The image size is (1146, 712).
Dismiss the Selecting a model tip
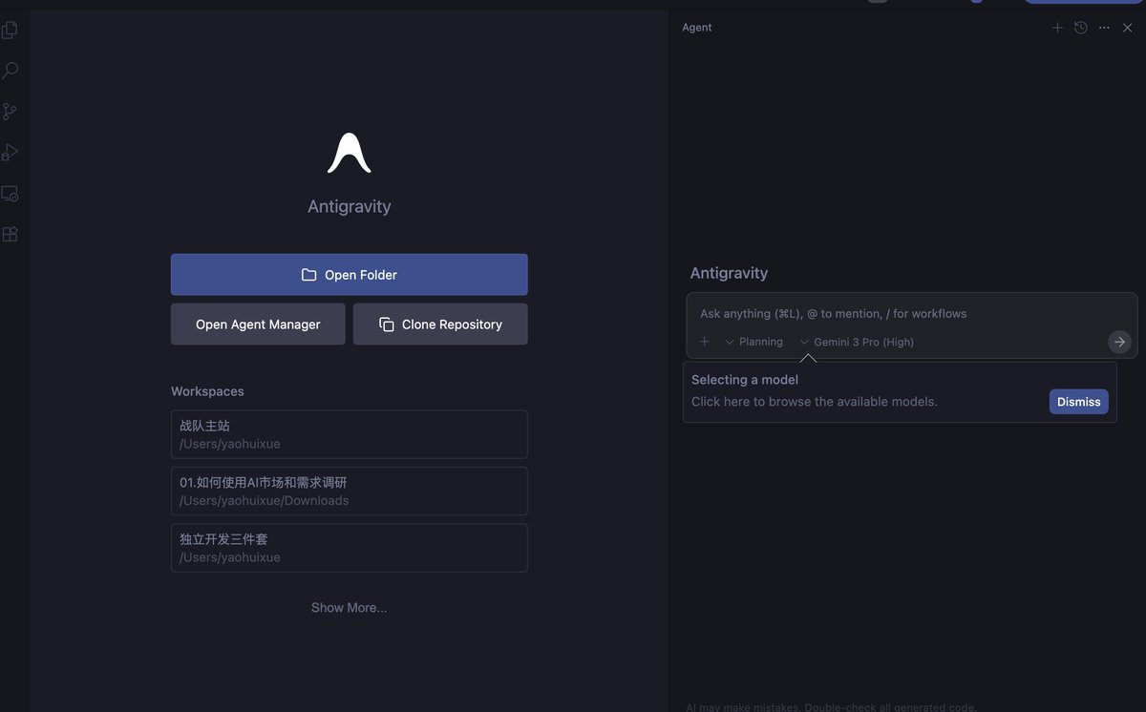tap(1078, 402)
